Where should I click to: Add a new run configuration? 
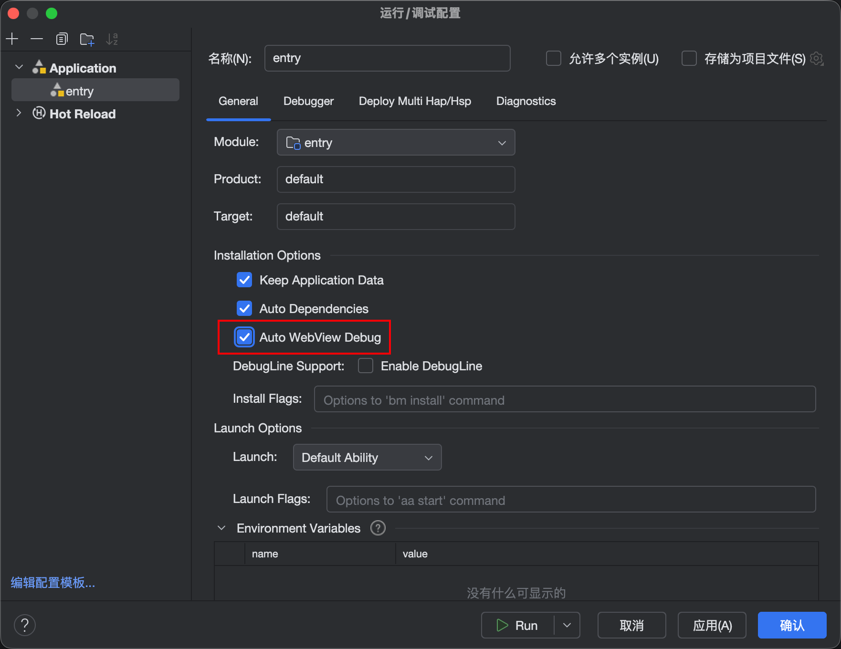12,39
